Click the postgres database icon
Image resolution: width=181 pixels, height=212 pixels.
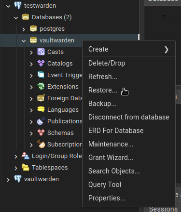33,28
